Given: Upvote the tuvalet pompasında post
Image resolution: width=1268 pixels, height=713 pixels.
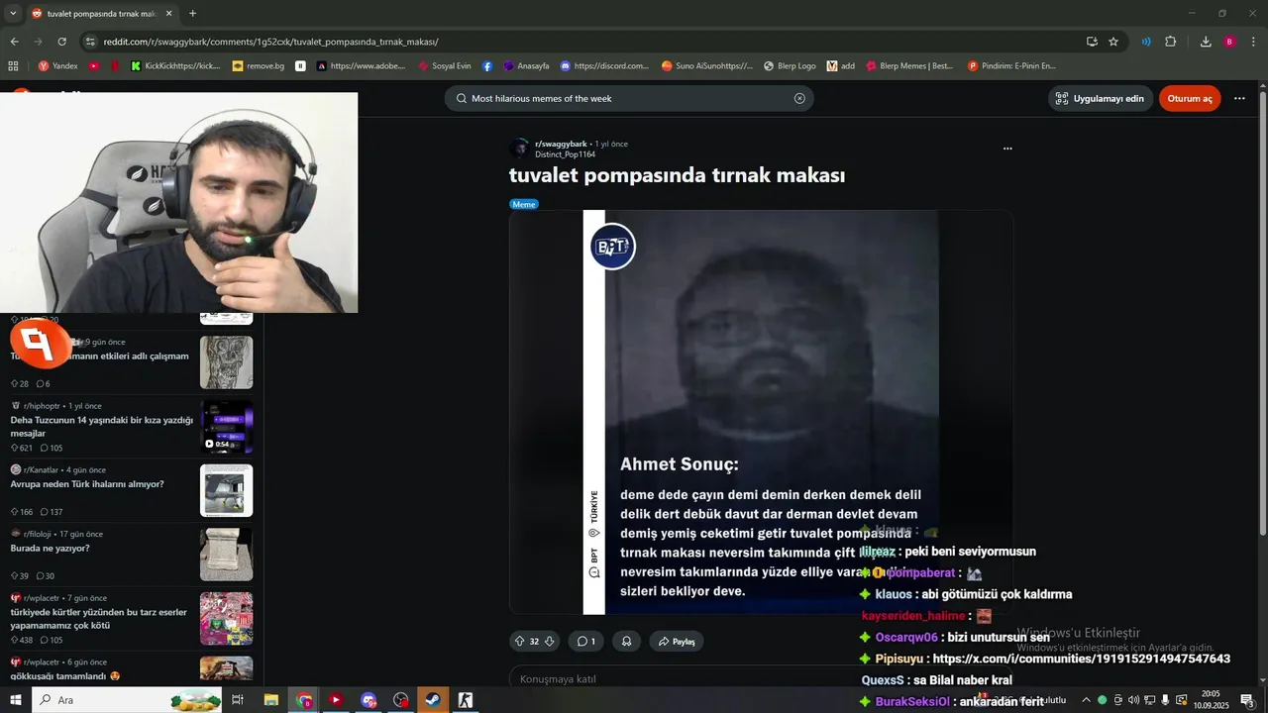Looking at the screenshot, I should tap(519, 641).
